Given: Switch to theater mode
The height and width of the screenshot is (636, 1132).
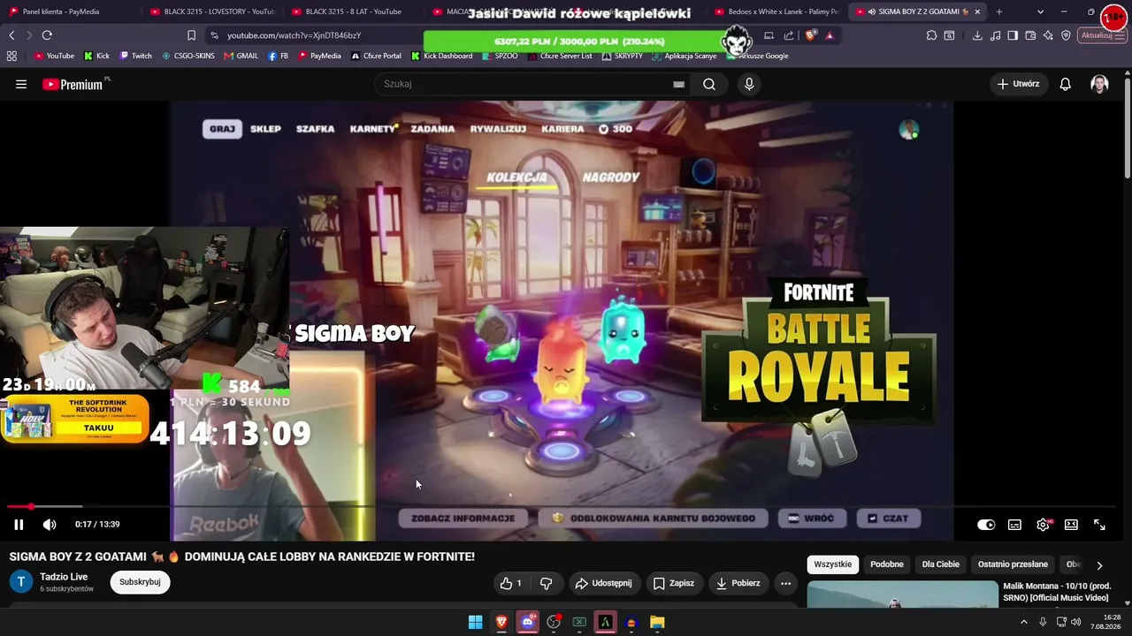Looking at the screenshot, I should tap(1071, 525).
